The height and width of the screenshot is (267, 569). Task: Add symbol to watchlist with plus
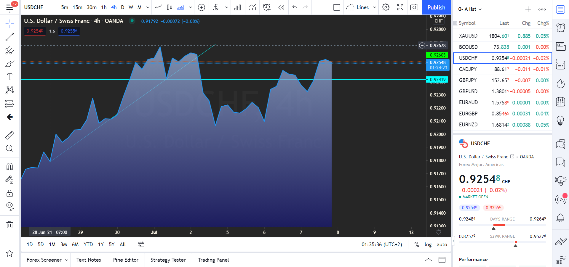pyautogui.click(x=528, y=9)
